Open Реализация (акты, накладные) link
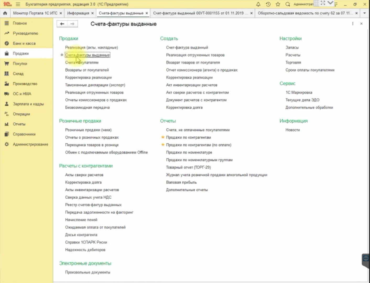This screenshot has width=370, height=283. click(x=91, y=47)
